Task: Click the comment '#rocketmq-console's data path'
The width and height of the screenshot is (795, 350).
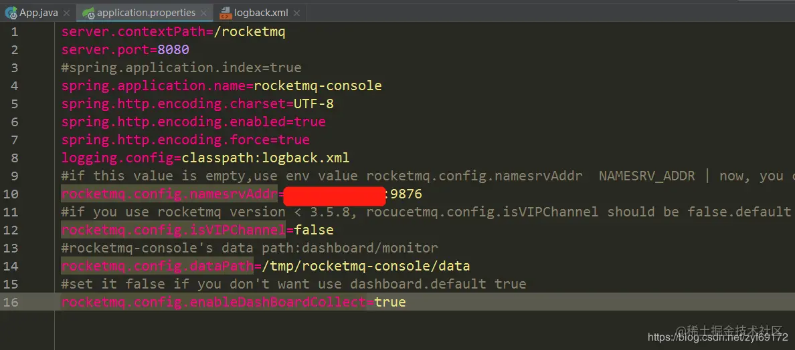Action: click(249, 248)
